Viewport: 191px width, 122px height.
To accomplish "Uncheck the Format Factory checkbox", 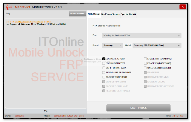I will [104, 59].
